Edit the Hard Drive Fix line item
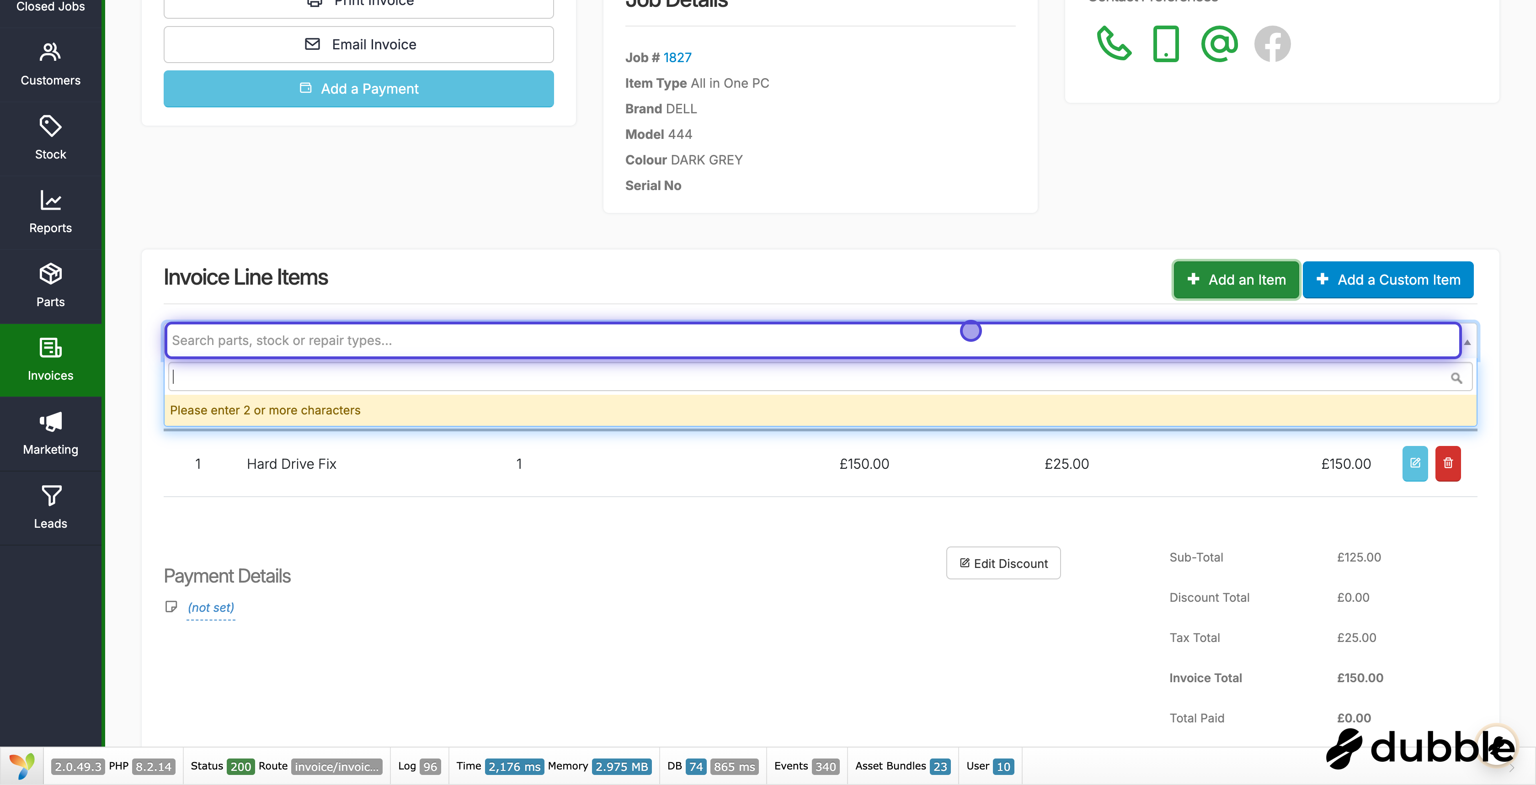Image resolution: width=1536 pixels, height=785 pixels. [x=1414, y=463]
